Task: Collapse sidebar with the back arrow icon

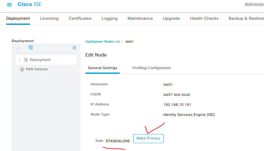Action: pos(18,48)
